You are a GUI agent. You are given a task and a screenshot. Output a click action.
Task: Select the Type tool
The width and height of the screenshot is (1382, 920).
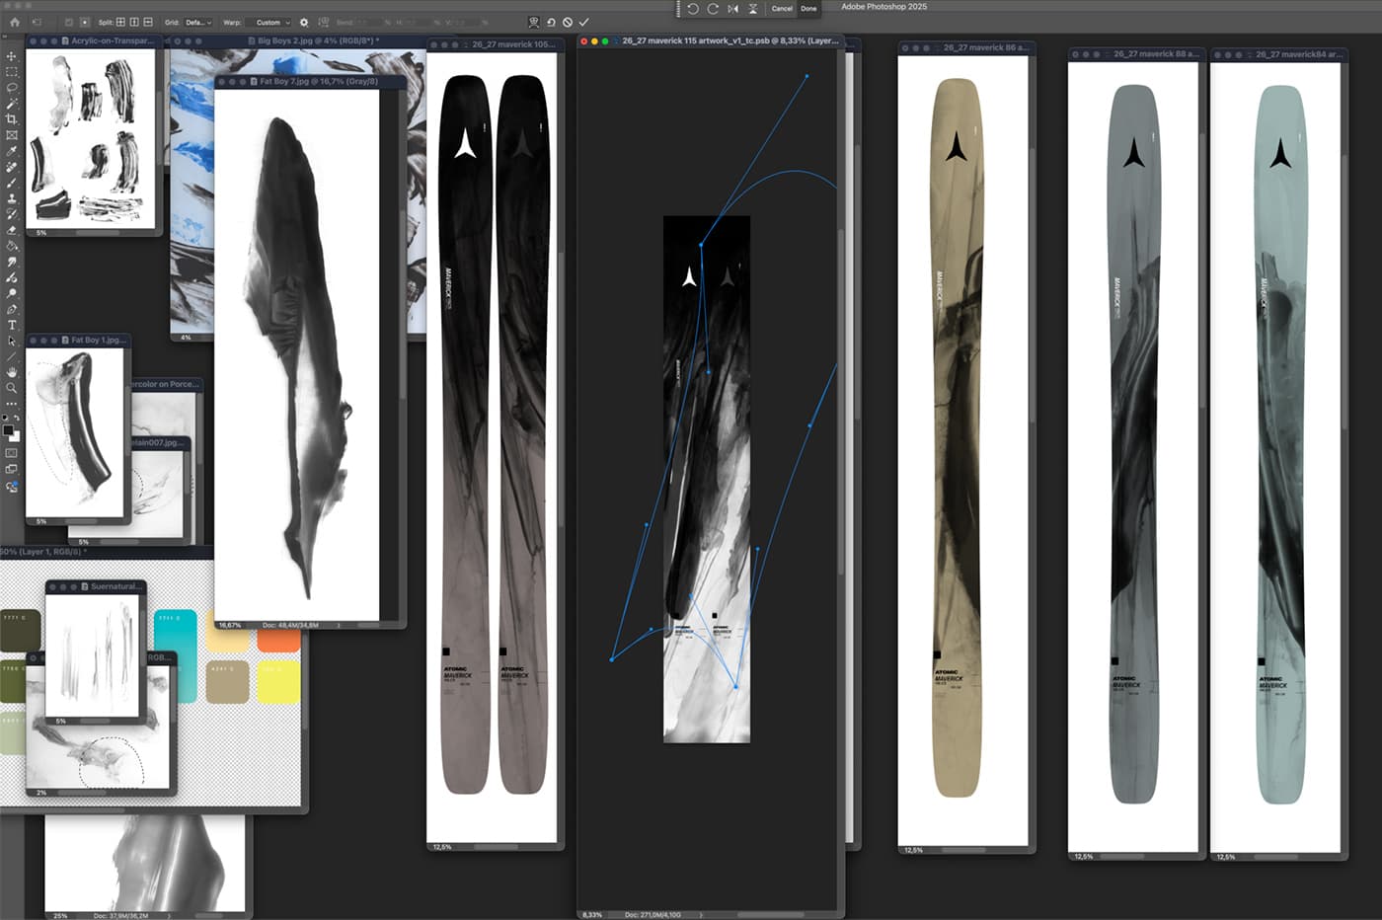click(12, 325)
